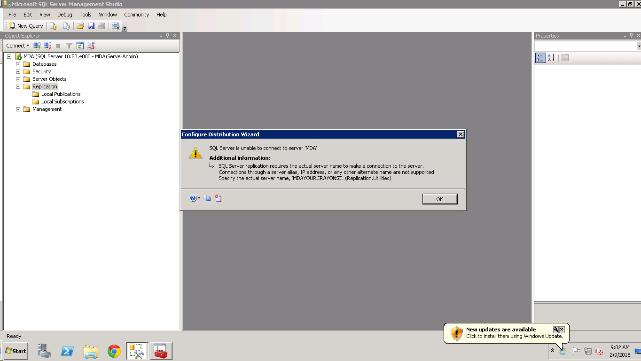Screen dimensions: 641x361
Task: Click the Property Pages icon in Properties
Action: (565, 57)
